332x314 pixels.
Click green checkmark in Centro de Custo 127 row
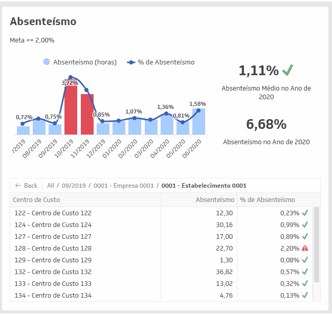pos(305,236)
